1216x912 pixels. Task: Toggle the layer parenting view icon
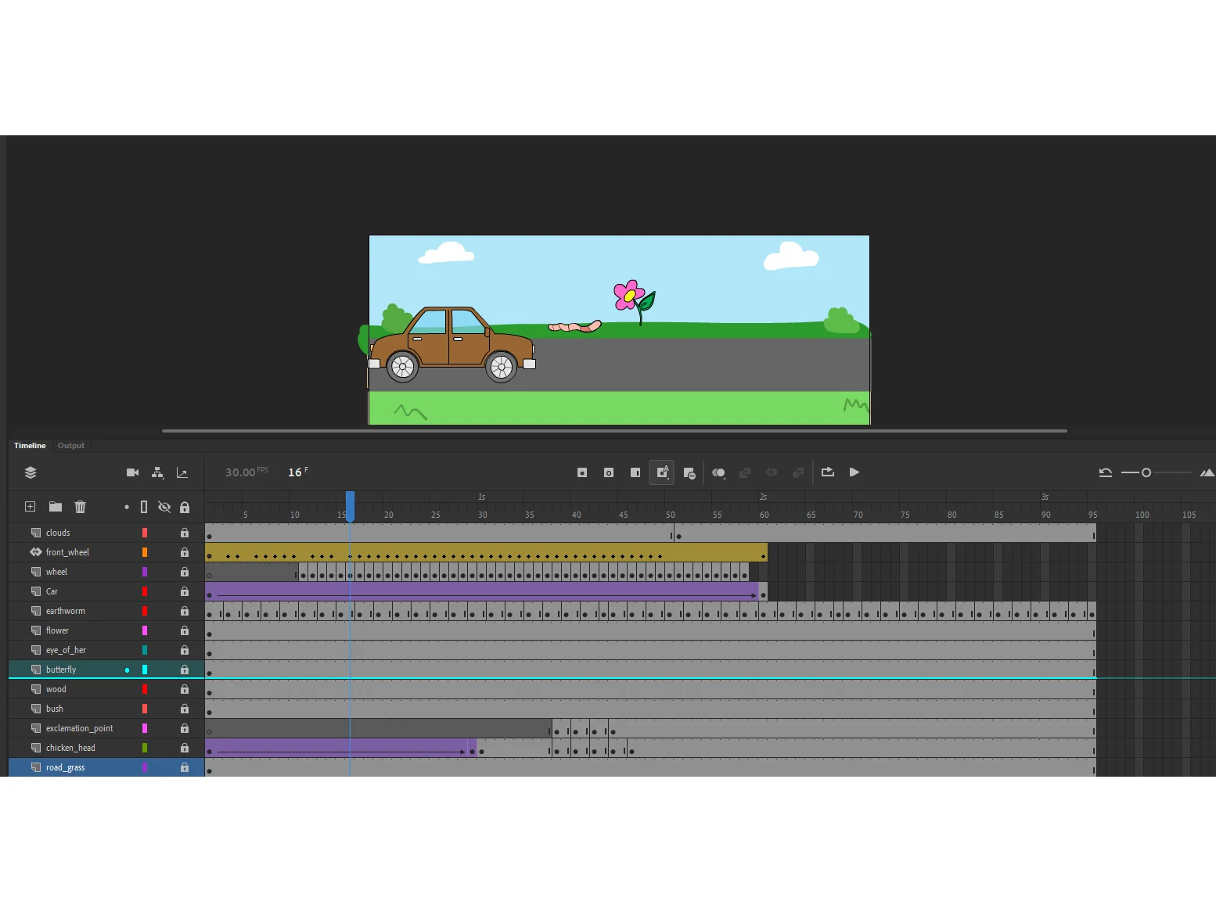point(157,472)
